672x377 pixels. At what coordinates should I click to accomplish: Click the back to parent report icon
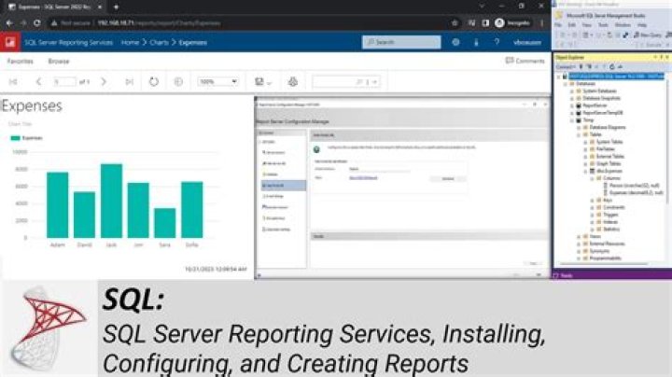tap(178, 81)
